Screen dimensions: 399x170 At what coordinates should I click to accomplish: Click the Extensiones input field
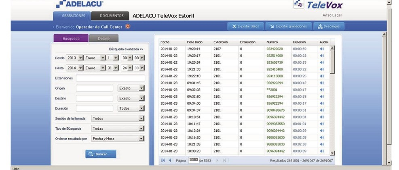tap(110, 78)
